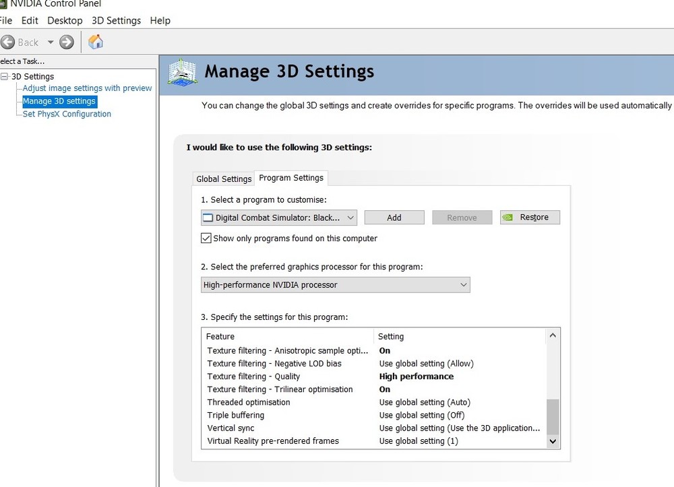Collapse the 3D Settings tree node
Viewport: 674px width, 487px height.
(x=5, y=77)
